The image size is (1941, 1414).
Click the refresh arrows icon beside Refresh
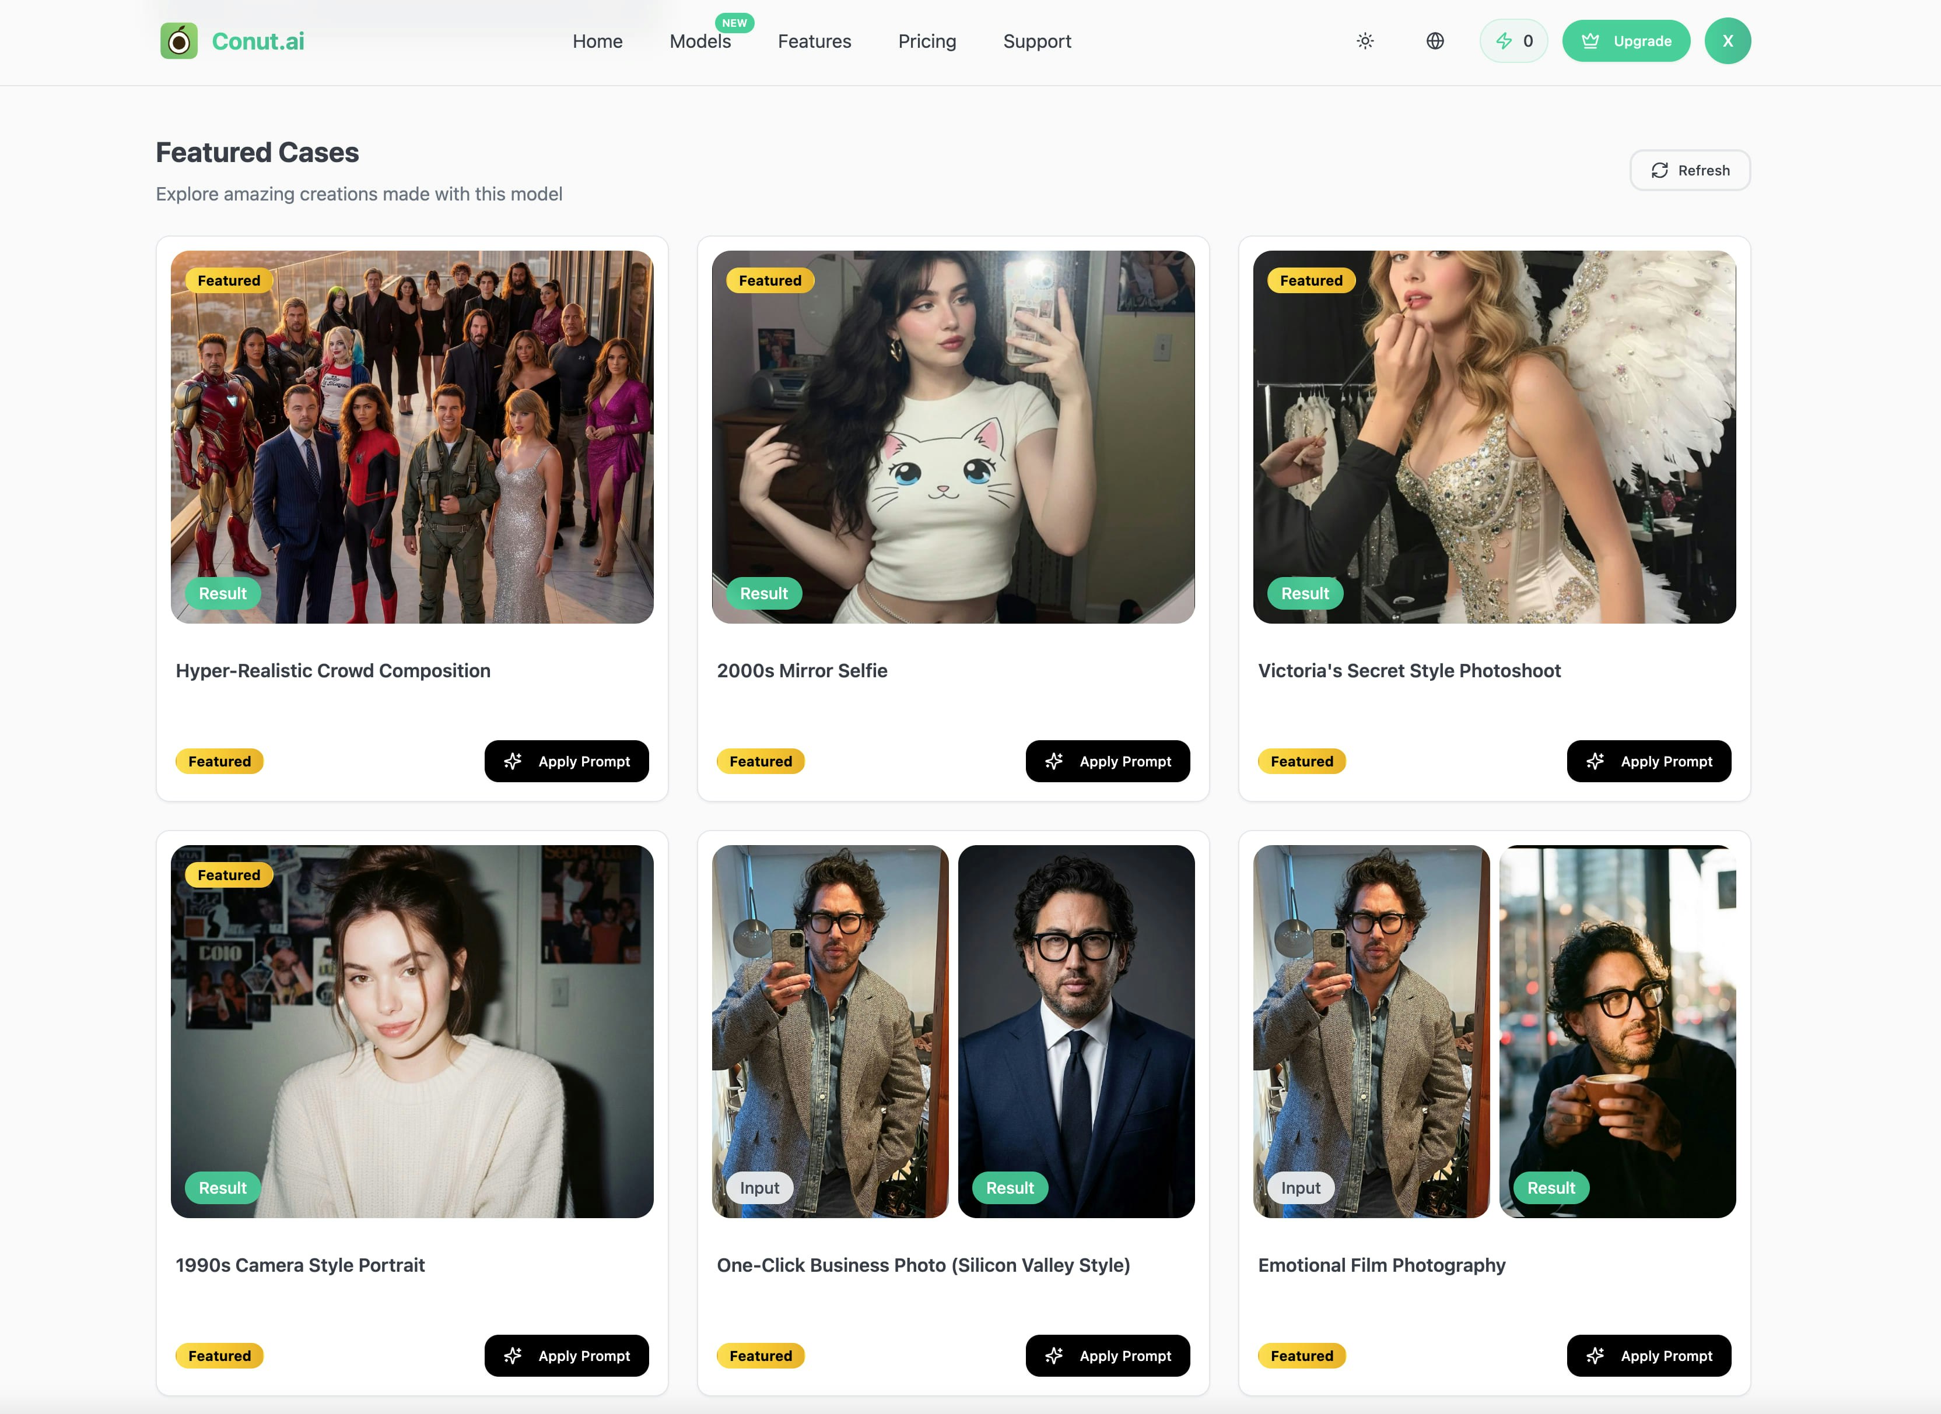(x=1660, y=170)
